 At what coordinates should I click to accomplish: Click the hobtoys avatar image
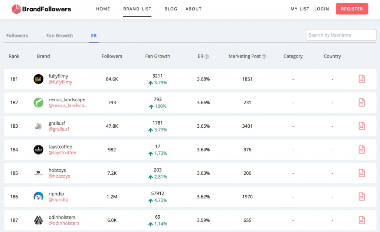(x=38, y=173)
